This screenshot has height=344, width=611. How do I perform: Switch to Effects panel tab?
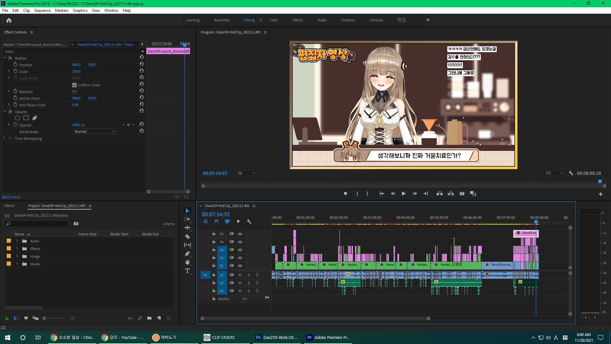(x=10, y=206)
